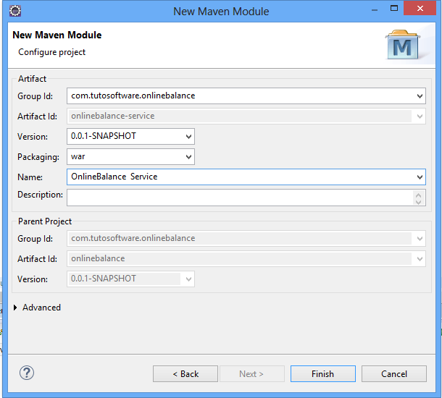
Task: Click the Packaging: label
Action: [x=38, y=157]
